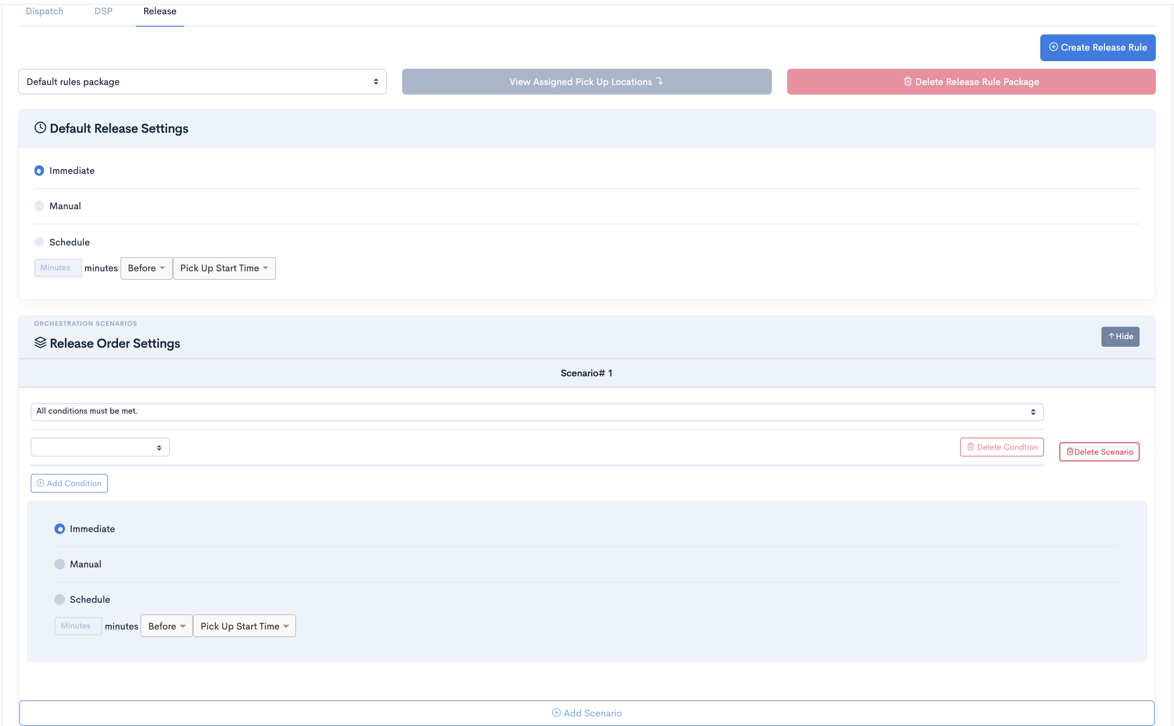Viewport: 1174px width, 726px height.
Task: Click Delete Condtion button
Action: (x=1002, y=447)
